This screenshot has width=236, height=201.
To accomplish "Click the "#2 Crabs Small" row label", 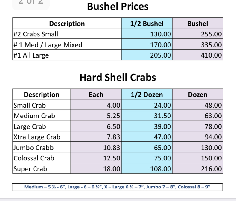I will click(x=36, y=34).
